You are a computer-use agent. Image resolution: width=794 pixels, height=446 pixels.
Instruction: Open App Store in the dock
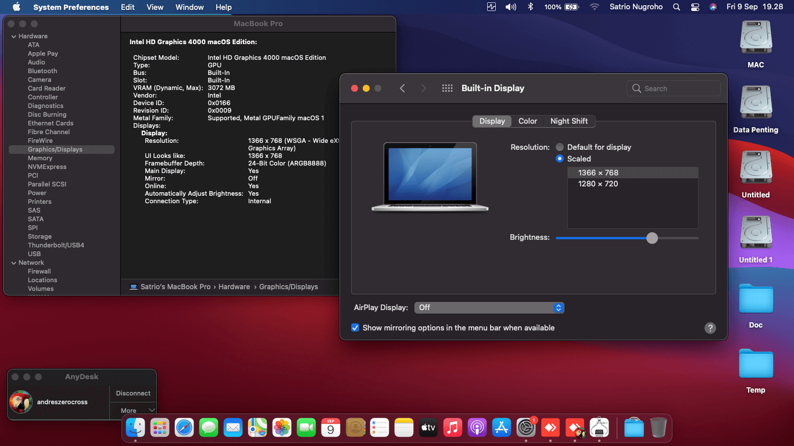[501, 428]
